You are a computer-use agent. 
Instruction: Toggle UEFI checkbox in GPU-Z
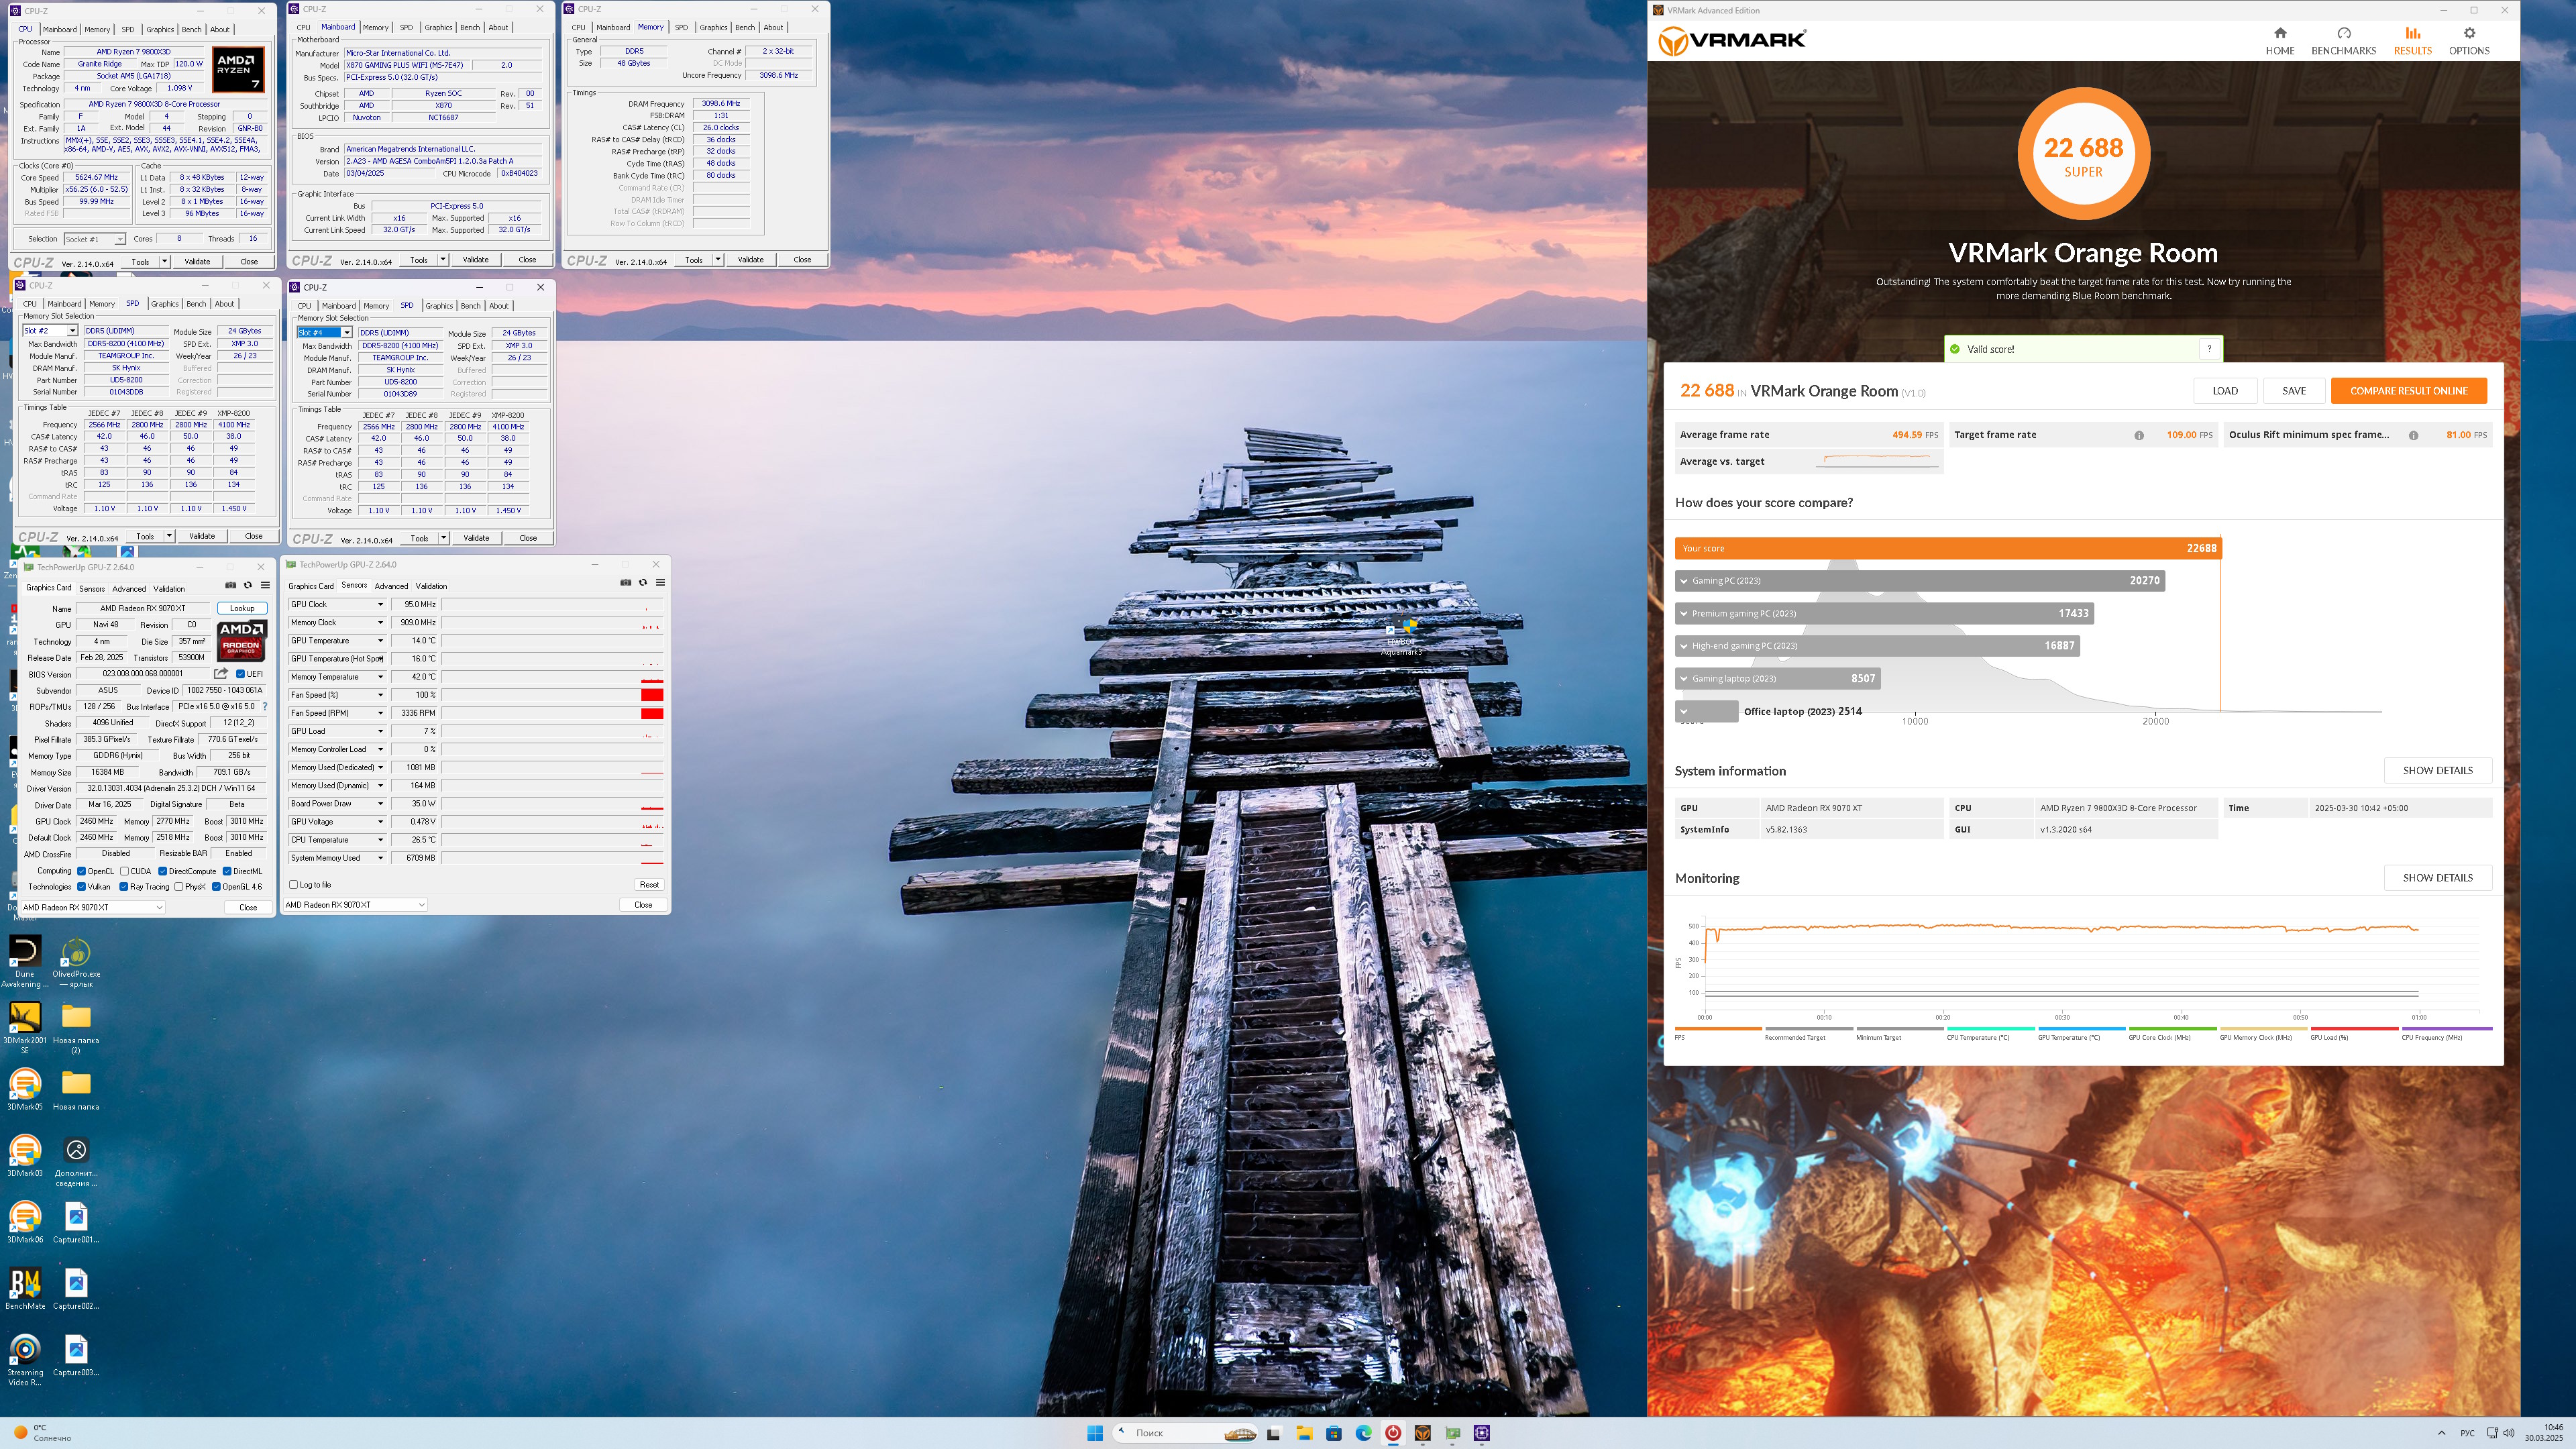tap(241, 674)
